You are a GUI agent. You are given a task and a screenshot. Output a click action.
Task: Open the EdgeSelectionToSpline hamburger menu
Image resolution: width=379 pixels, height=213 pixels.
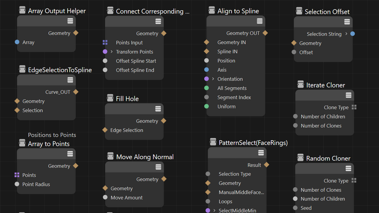tap(70, 80)
